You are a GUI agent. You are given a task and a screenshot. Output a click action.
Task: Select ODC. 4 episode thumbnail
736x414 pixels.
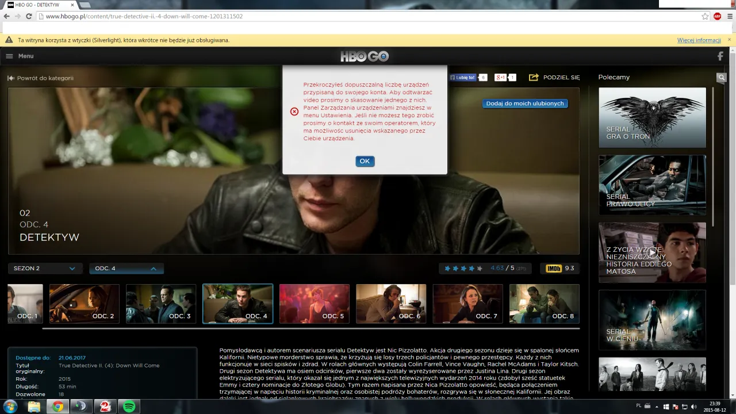pyautogui.click(x=237, y=304)
